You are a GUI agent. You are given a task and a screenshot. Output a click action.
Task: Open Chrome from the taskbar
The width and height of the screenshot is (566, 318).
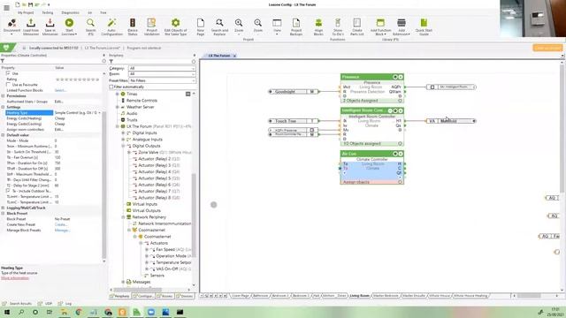pos(79,312)
